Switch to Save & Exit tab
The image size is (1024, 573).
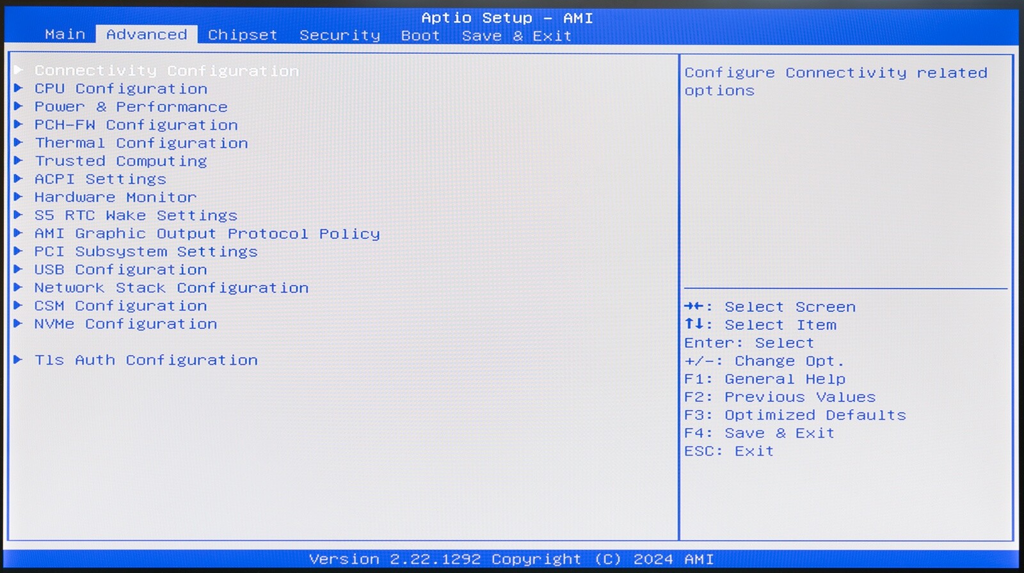pyautogui.click(x=517, y=36)
